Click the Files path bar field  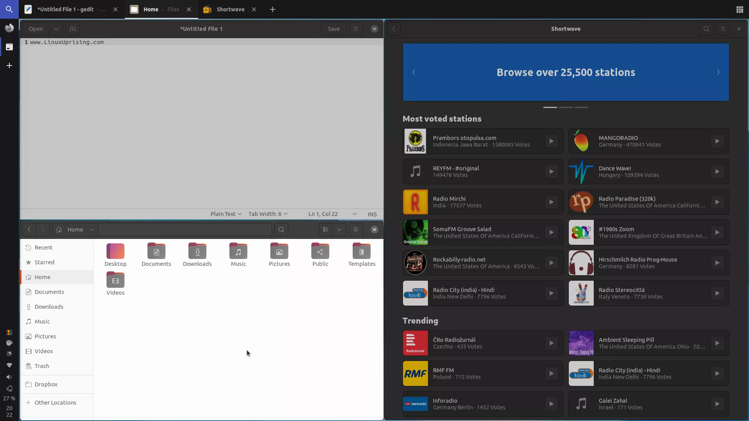[185, 230]
